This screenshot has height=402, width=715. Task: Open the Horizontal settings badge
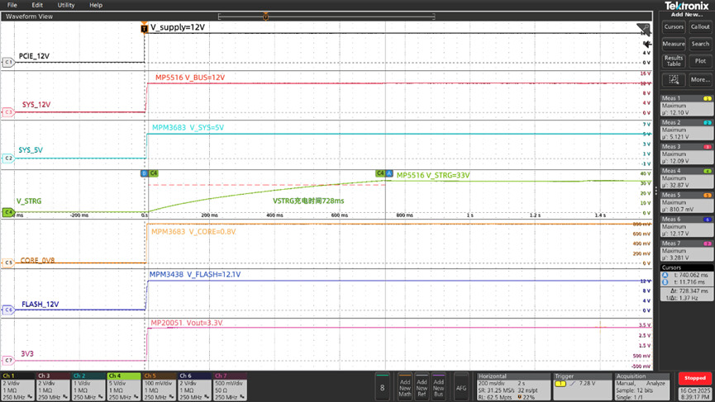512,385
